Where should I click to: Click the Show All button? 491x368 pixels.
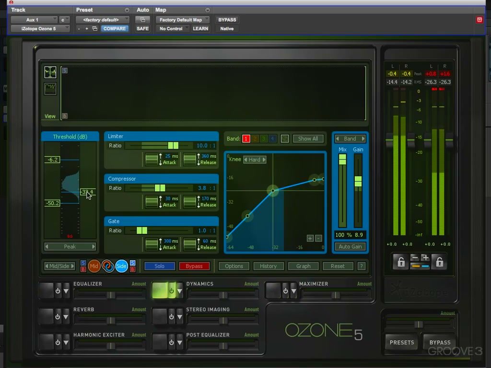point(308,138)
